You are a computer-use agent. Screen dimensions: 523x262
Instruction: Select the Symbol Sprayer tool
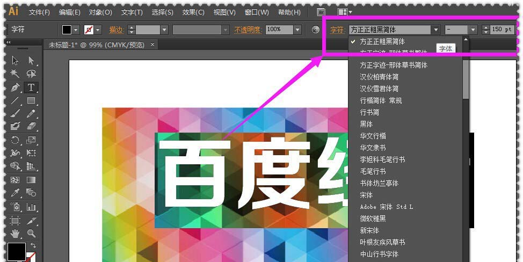pos(15,207)
